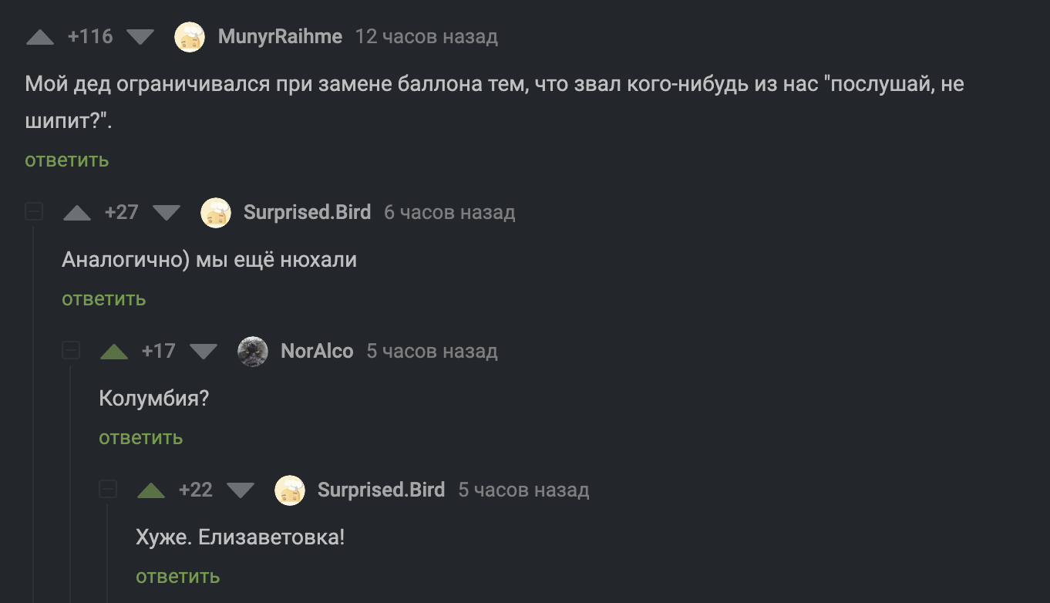
Task: Collapse NorAlco's comment branch
Action: [x=71, y=351]
